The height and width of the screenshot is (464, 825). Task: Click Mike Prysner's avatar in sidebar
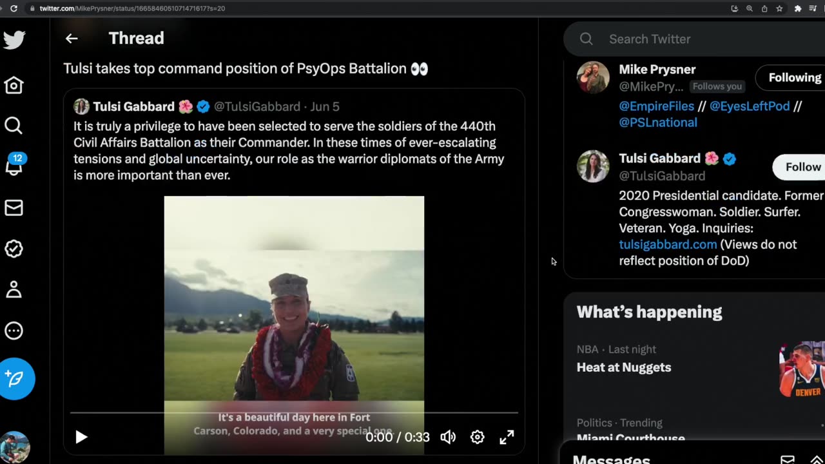coord(593,77)
